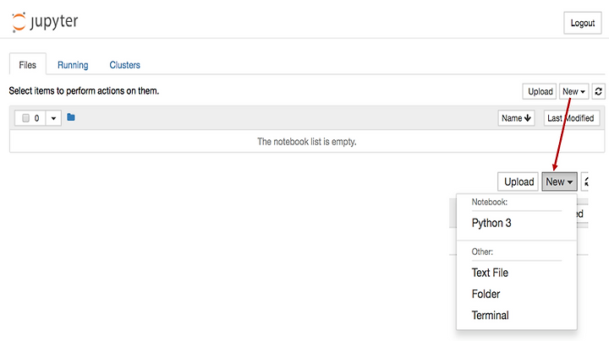The height and width of the screenshot is (341, 609).
Task: Select the Files tab
Action: 28,64
